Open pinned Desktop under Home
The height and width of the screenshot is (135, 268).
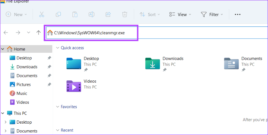tap(24, 58)
